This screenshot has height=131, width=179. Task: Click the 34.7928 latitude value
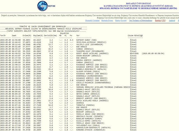click(x=26, y=54)
